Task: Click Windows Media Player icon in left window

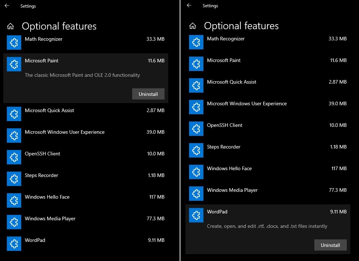Action: pos(14,222)
